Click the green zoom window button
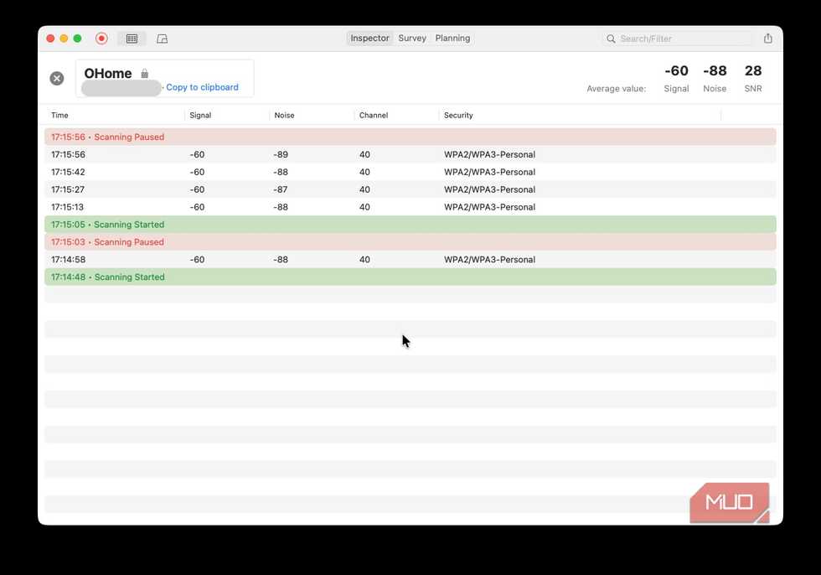821x575 pixels. tap(77, 39)
